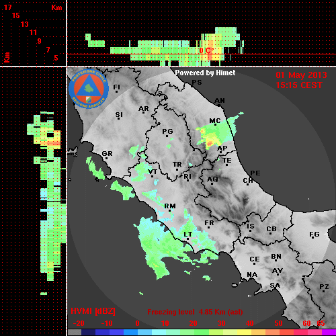
Task: Click the '13' km height label
Action: [x=25, y=24]
